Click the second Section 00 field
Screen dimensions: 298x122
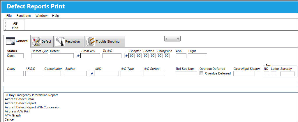[x=153, y=56]
